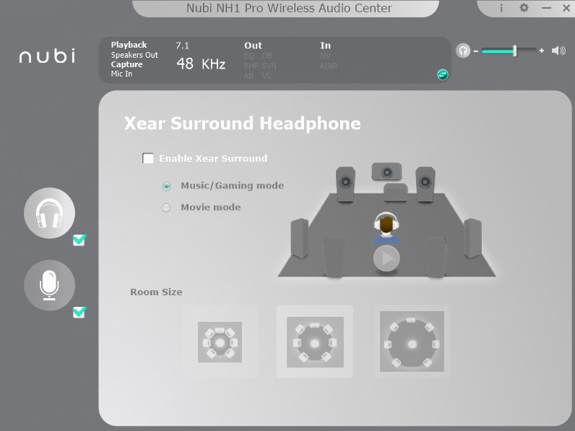Click the SVN output indicator
The height and width of the screenshot is (431, 575).
(269, 66)
